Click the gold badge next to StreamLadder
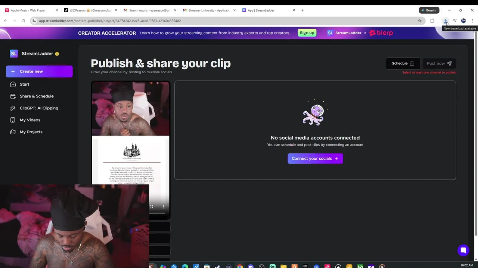 click(57, 54)
